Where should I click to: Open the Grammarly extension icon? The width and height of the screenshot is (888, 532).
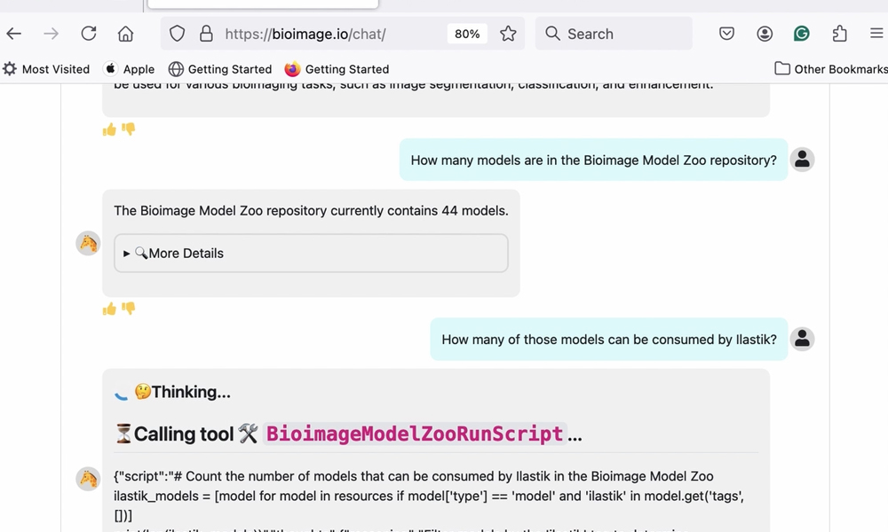(x=801, y=34)
